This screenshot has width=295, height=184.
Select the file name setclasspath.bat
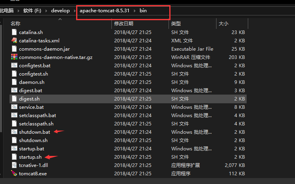click(37, 115)
